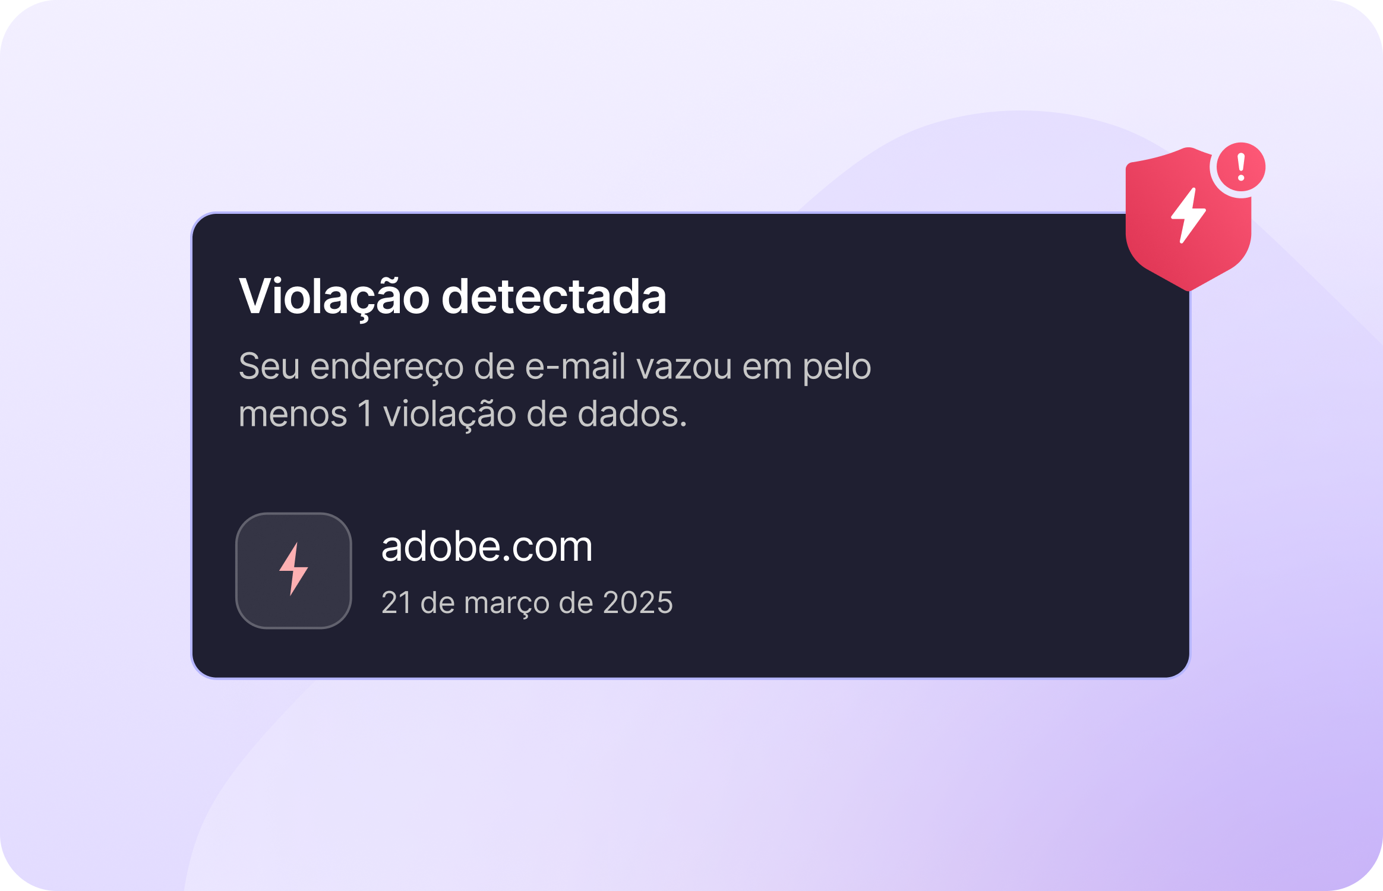The width and height of the screenshot is (1383, 891).
Task: Click the white lightning bolt inside shield
Action: (x=1188, y=215)
